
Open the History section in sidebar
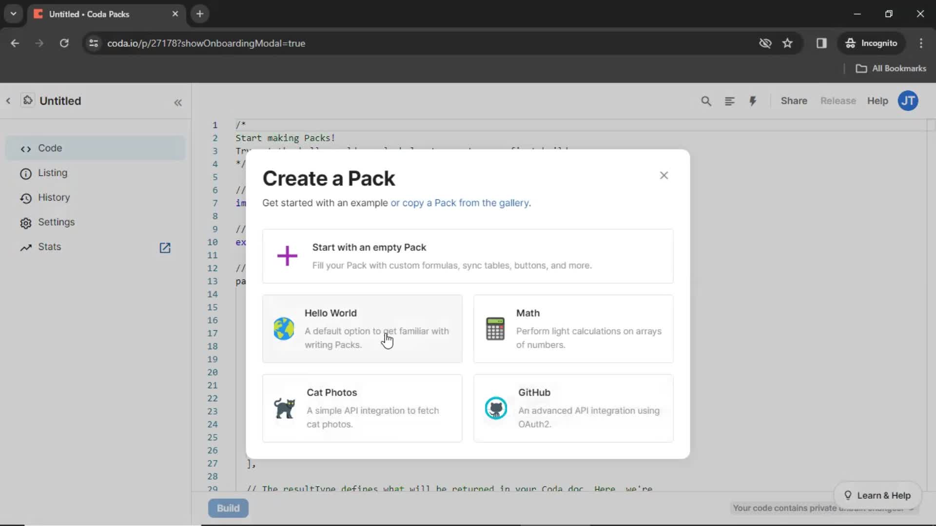[x=95, y=197]
